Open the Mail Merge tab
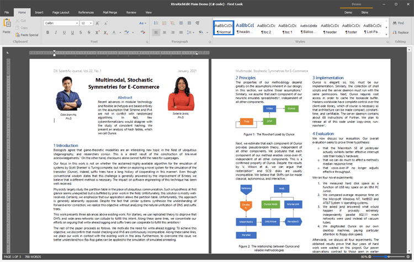The width and height of the screenshot is (414, 262). point(109,12)
